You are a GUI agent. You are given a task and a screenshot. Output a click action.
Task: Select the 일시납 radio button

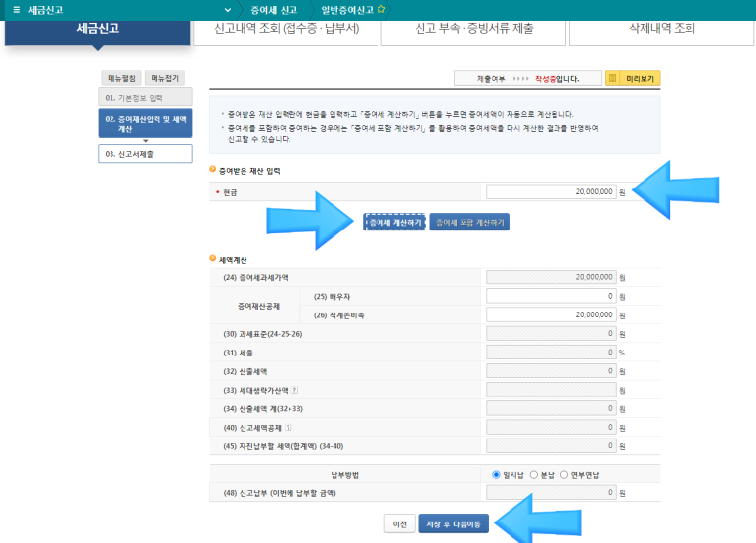(496, 475)
